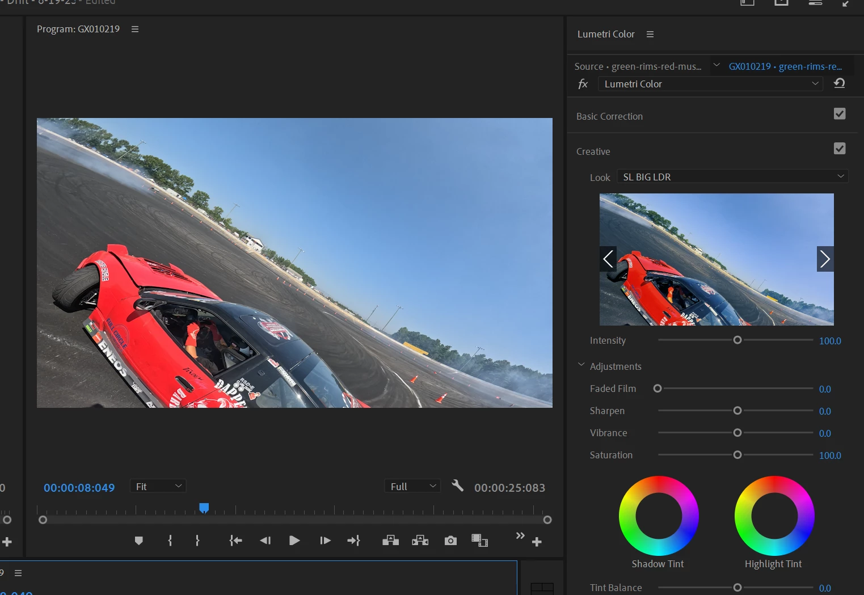
Task: Open the timeline panel menu
Action: coord(18,573)
